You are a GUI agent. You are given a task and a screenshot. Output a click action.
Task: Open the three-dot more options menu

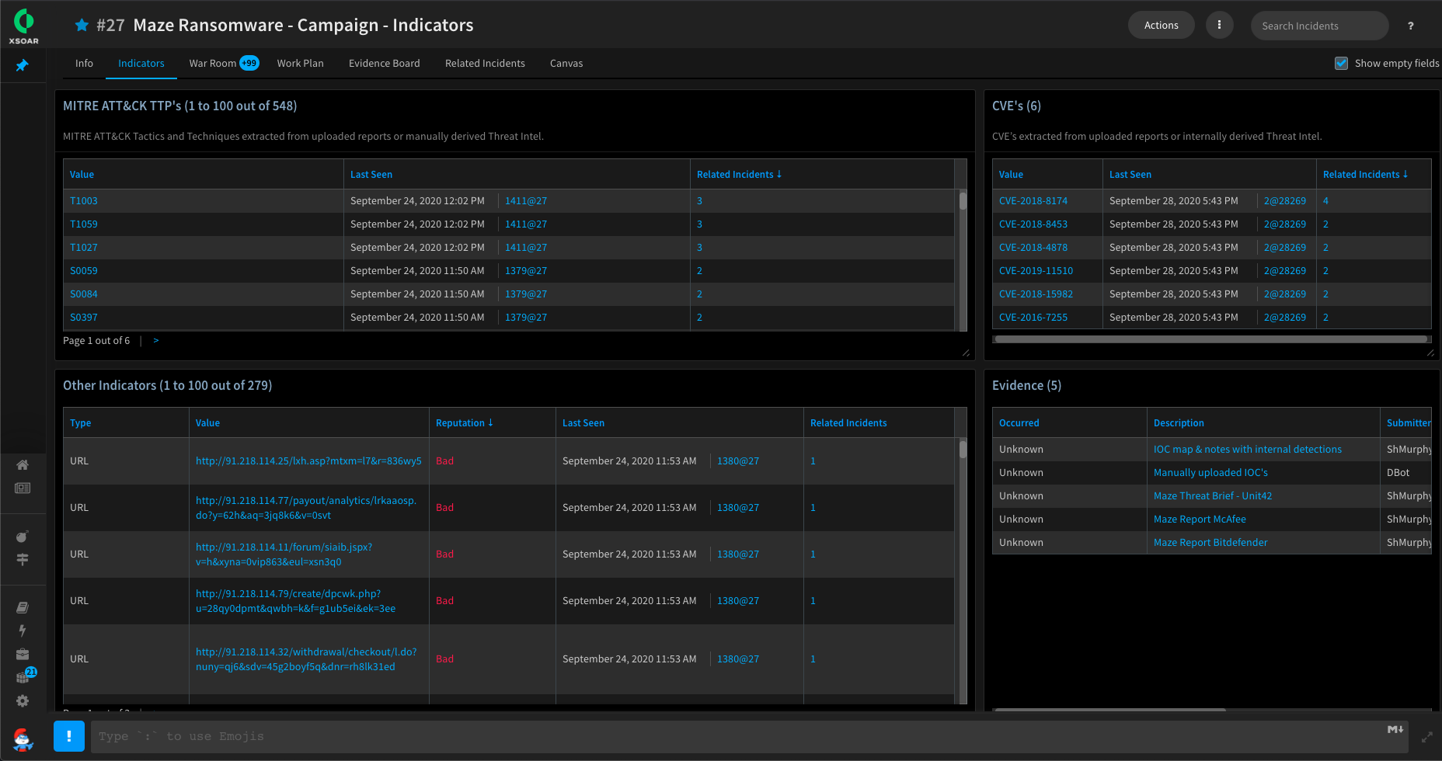click(x=1219, y=25)
